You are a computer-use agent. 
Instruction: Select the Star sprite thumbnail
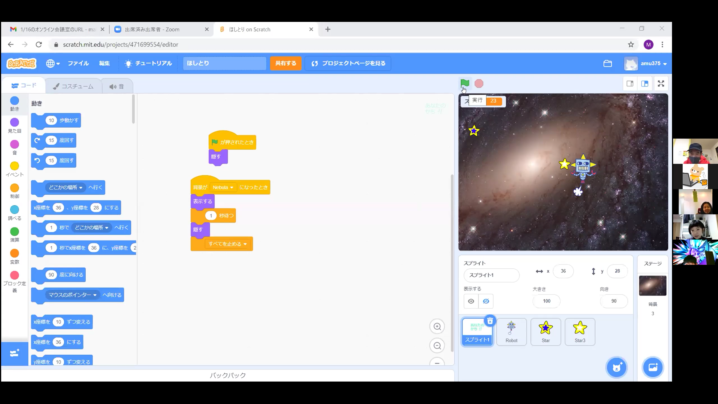click(x=546, y=332)
